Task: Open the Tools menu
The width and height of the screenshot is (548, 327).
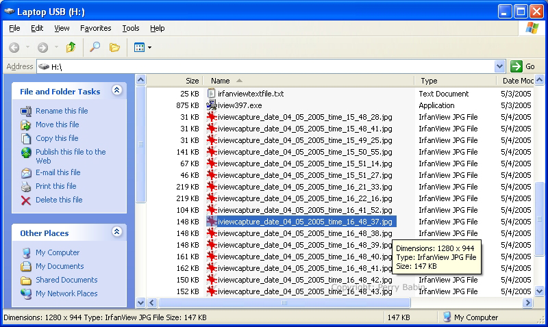Action: coord(131,28)
